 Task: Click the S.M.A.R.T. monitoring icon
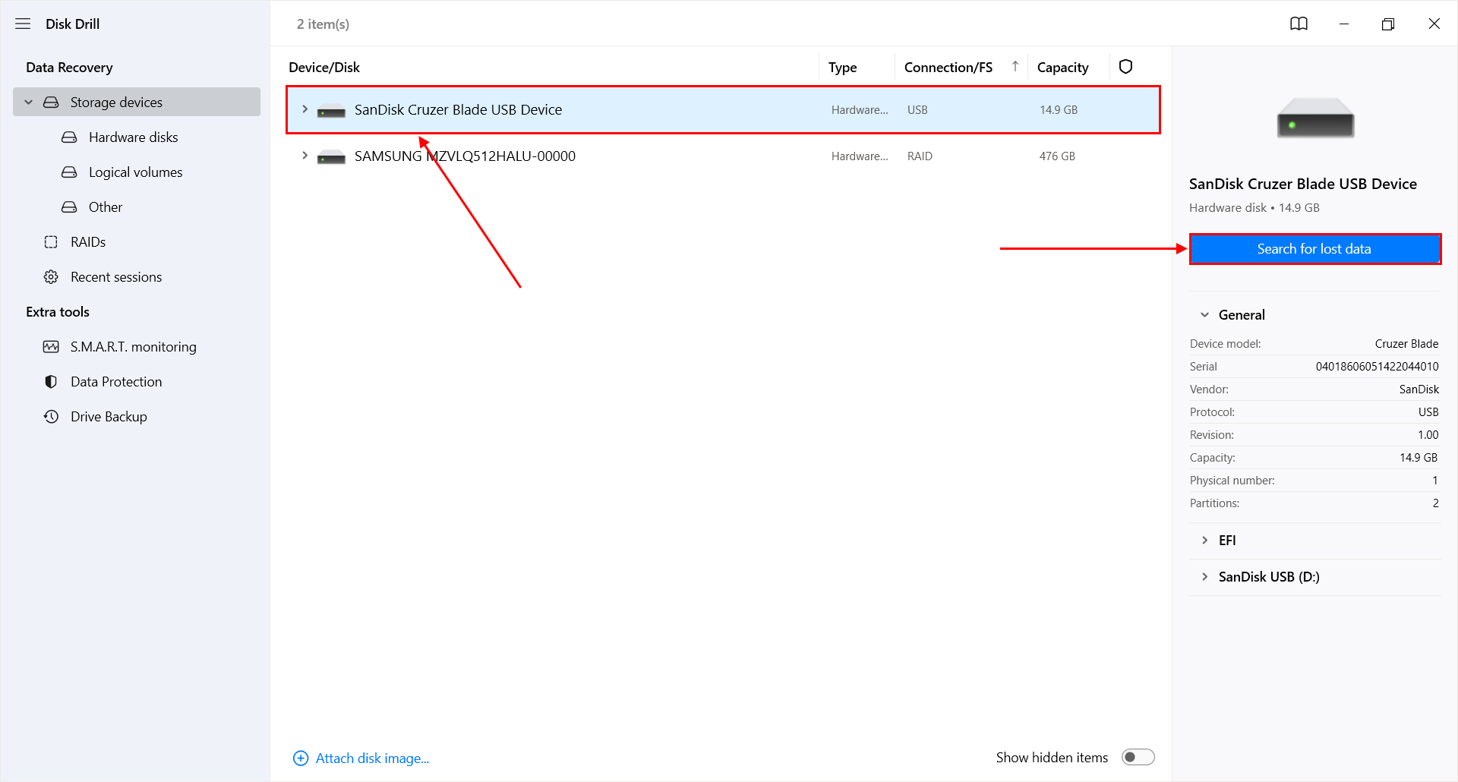click(51, 347)
